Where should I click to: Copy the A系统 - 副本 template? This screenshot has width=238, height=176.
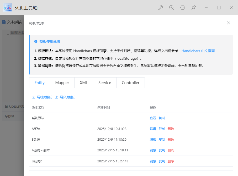(162, 150)
